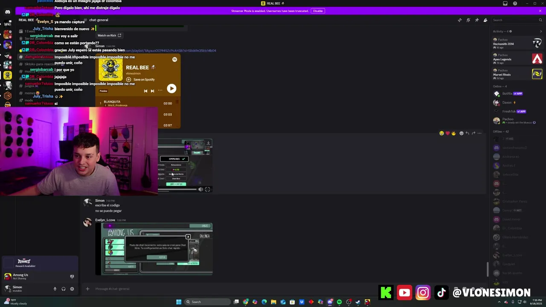The width and height of the screenshot is (546, 307).
Task: Open Pachoo's Rocksmith 2014 activity card
Action: tap(517, 43)
